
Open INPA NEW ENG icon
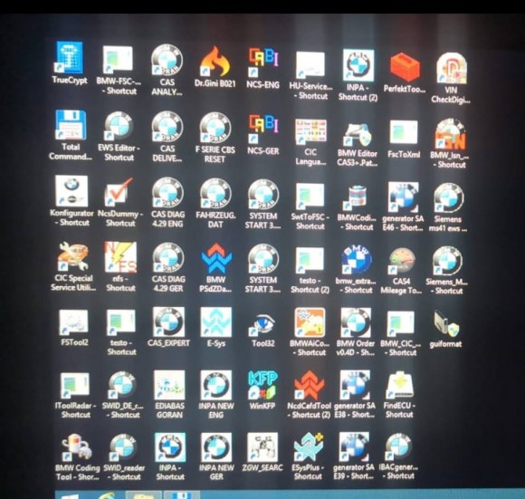[216, 386]
